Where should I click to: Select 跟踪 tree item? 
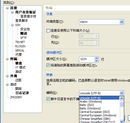coord(18,89)
